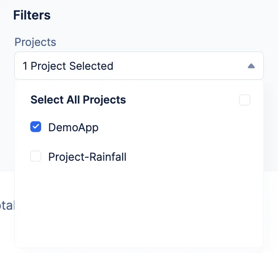278x253 pixels.
Task: Click the partially visible 'otal' text at left edge
Action: point(6,205)
